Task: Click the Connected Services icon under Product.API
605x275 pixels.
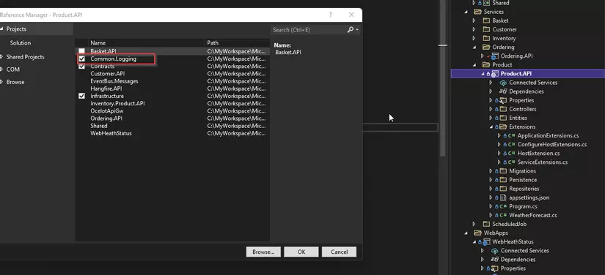Action: coord(503,83)
